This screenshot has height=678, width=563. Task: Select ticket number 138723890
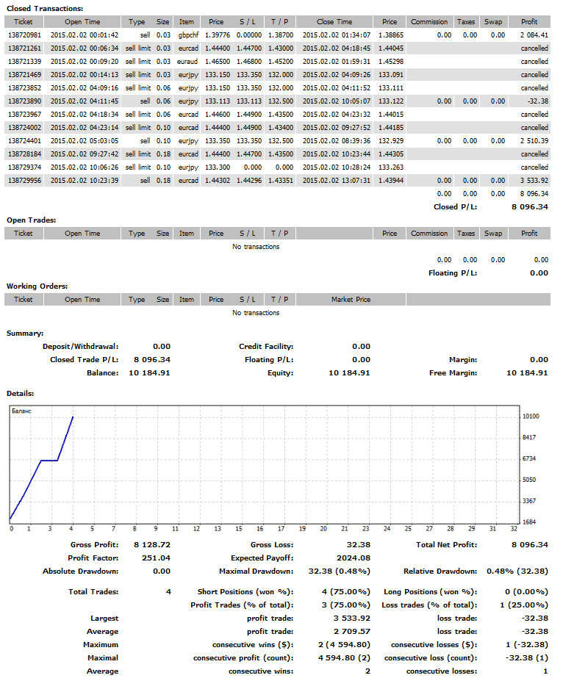click(x=25, y=101)
